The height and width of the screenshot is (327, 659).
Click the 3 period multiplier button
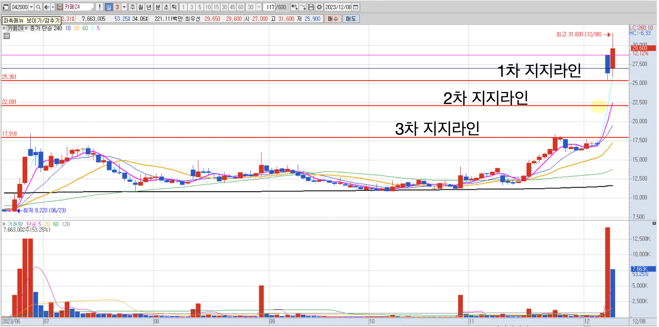click(117, 7)
